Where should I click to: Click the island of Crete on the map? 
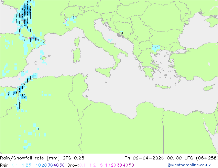coord(163,86)
